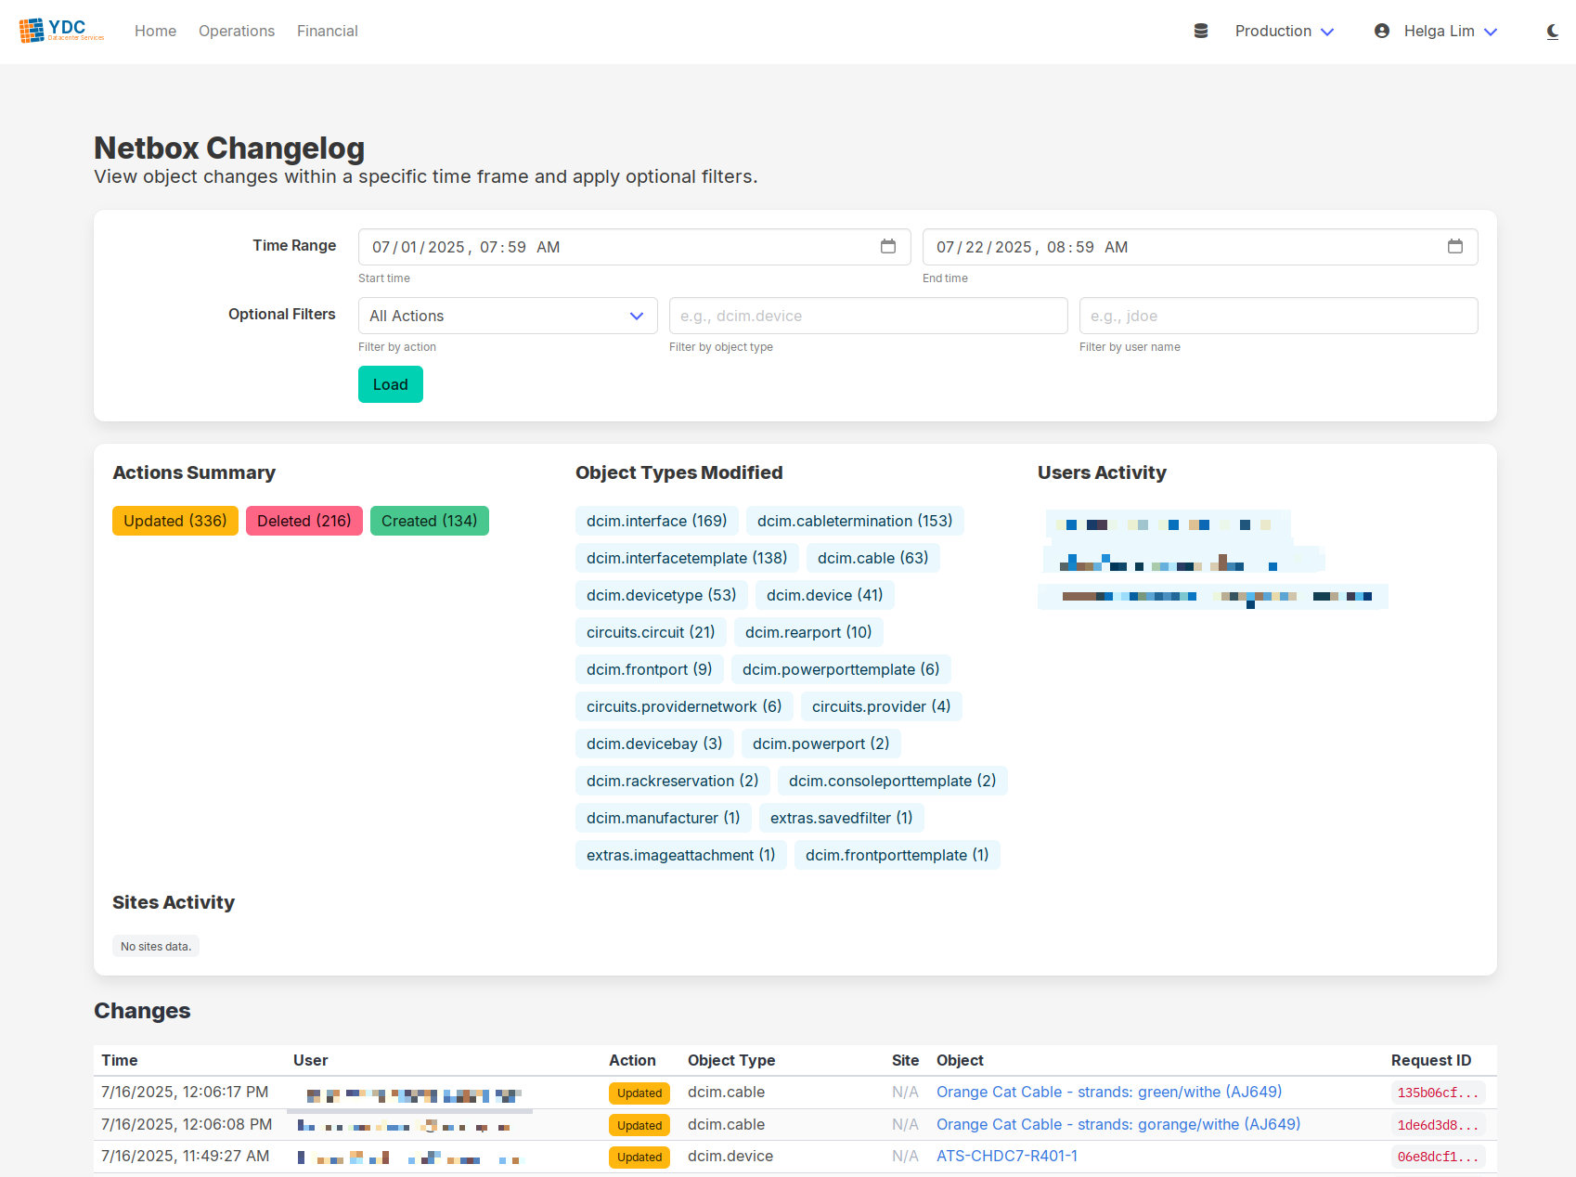
Task: Click dcim.device (41) tag
Action: [825, 595]
